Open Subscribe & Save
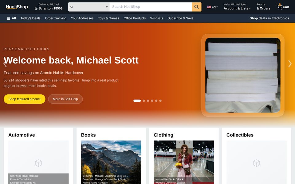This screenshot has height=184, width=295. (180, 18)
